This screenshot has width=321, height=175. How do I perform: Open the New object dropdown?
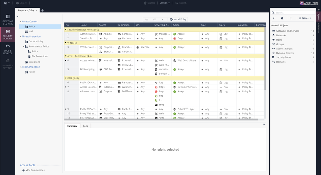pos(305,18)
